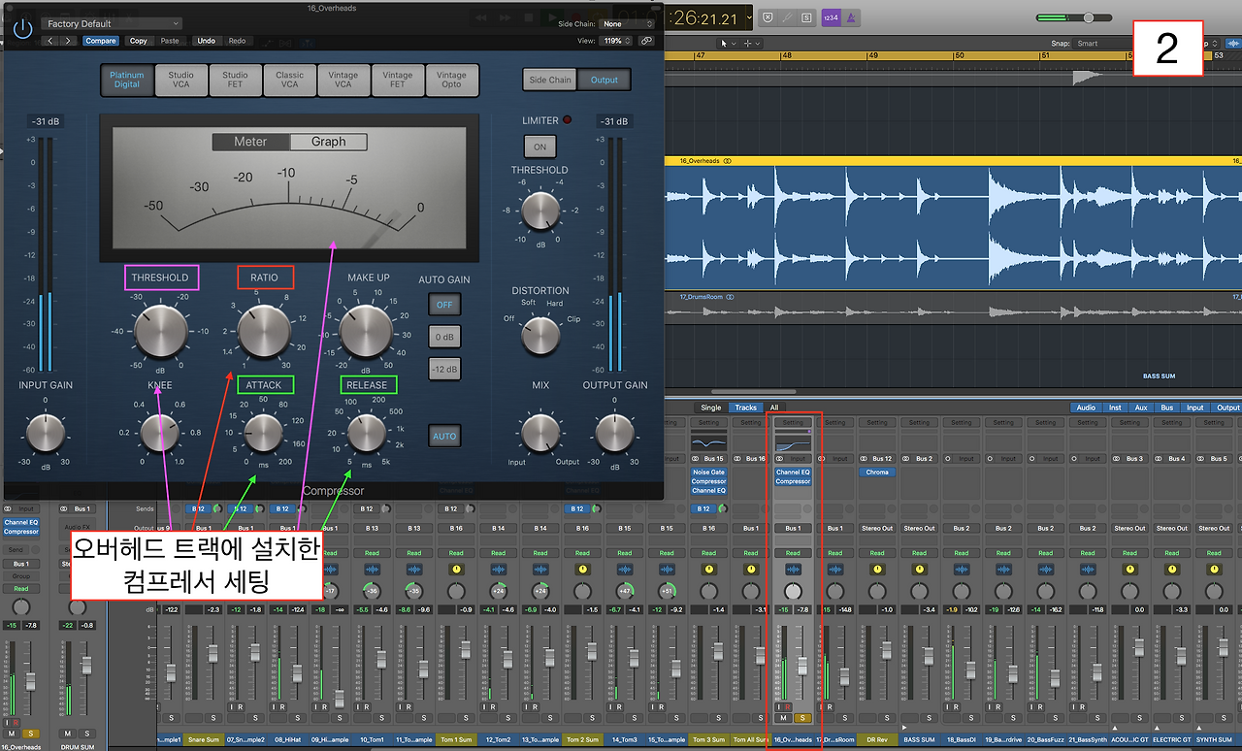Click the pan knob on 16_Overheads channel

(793, 591)
